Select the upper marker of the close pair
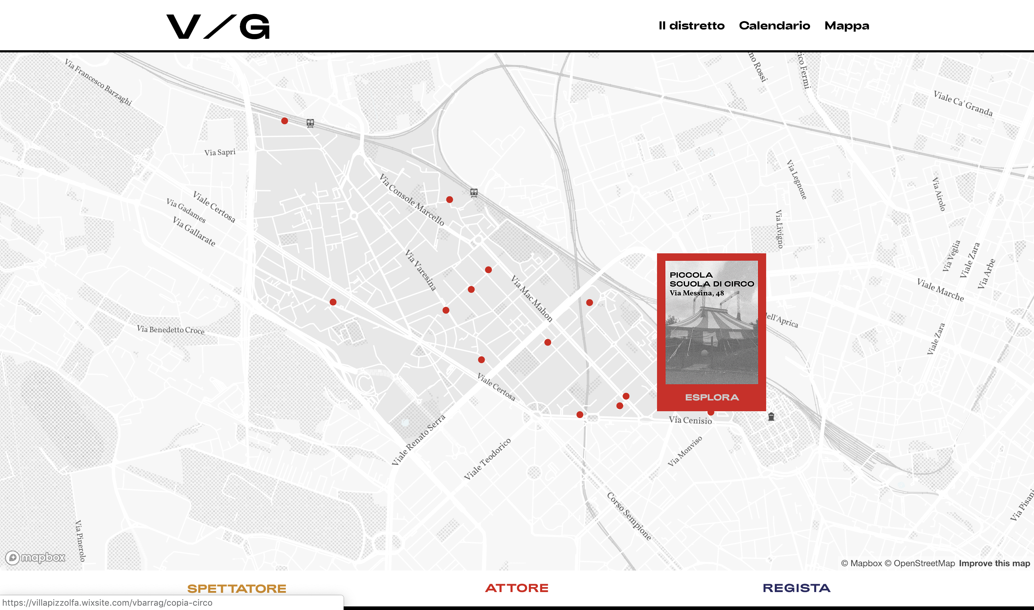 click(626, 396)
